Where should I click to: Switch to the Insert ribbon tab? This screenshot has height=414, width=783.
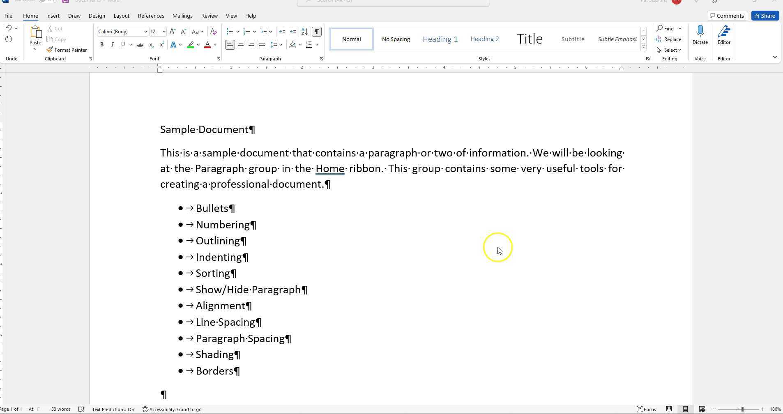point(53,16)
